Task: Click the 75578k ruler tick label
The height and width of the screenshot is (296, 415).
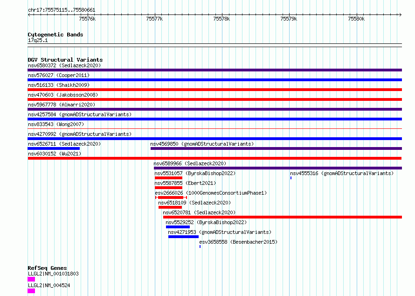Action: point(221,19)
